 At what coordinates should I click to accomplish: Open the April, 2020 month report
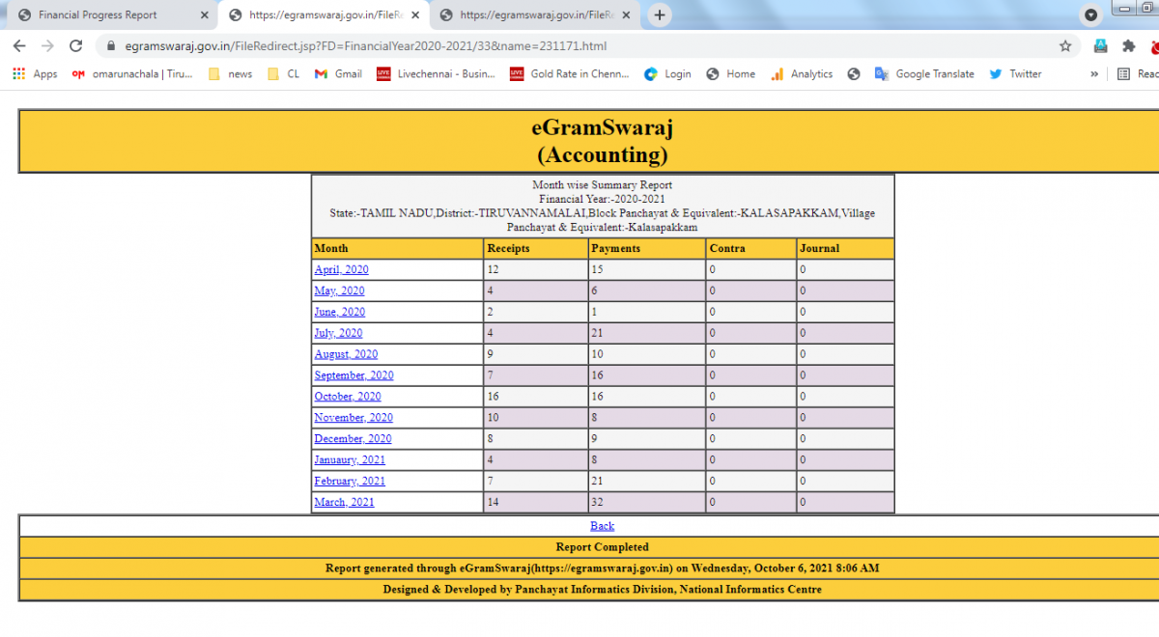[x=341, y=270]
